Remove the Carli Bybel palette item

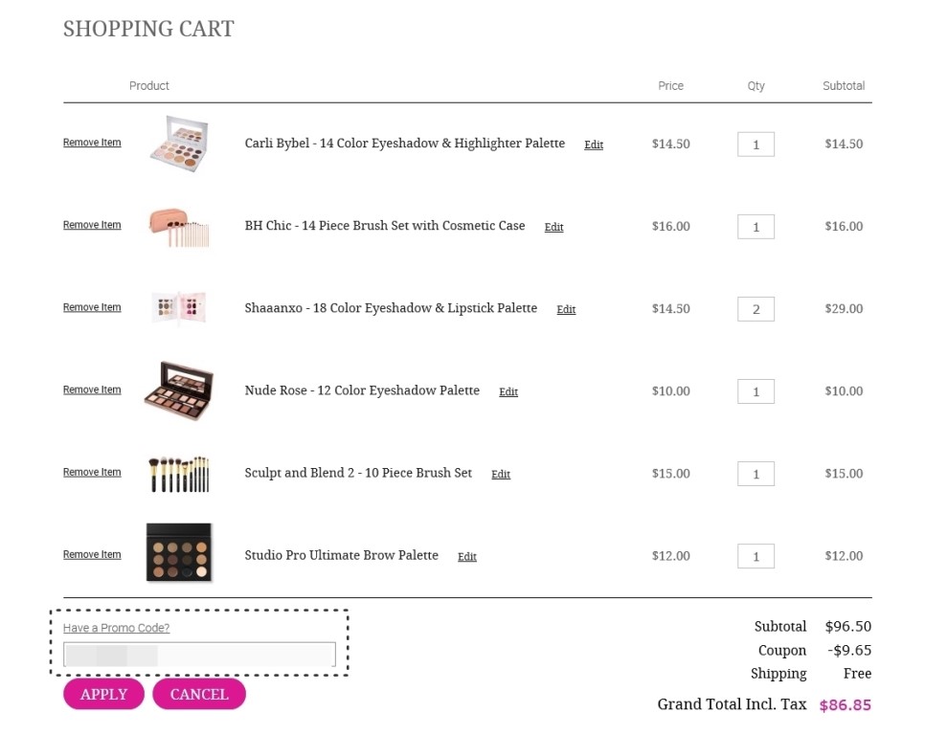[92, 143]
